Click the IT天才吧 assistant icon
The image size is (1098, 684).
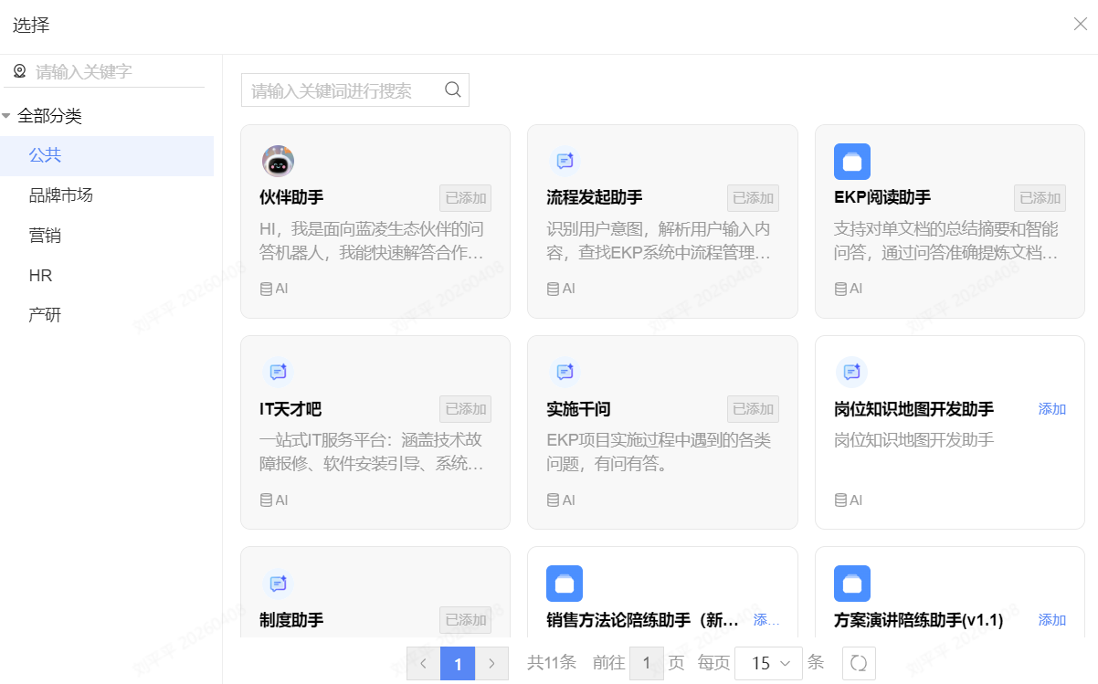[278, 372]
